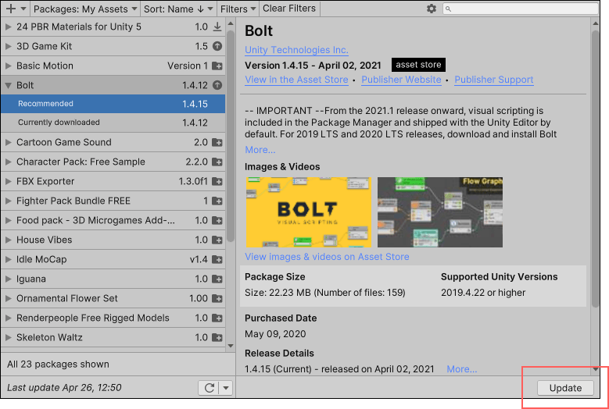Select the Ornamental Flower Set package

point(113,298)
